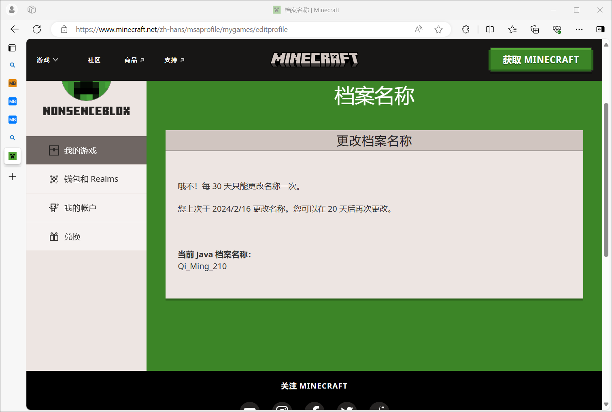Image resolution: width=612 pixels, height=412 pixels.
Task: Toggle the Edge sidebar icon
Action: [600, 29]
